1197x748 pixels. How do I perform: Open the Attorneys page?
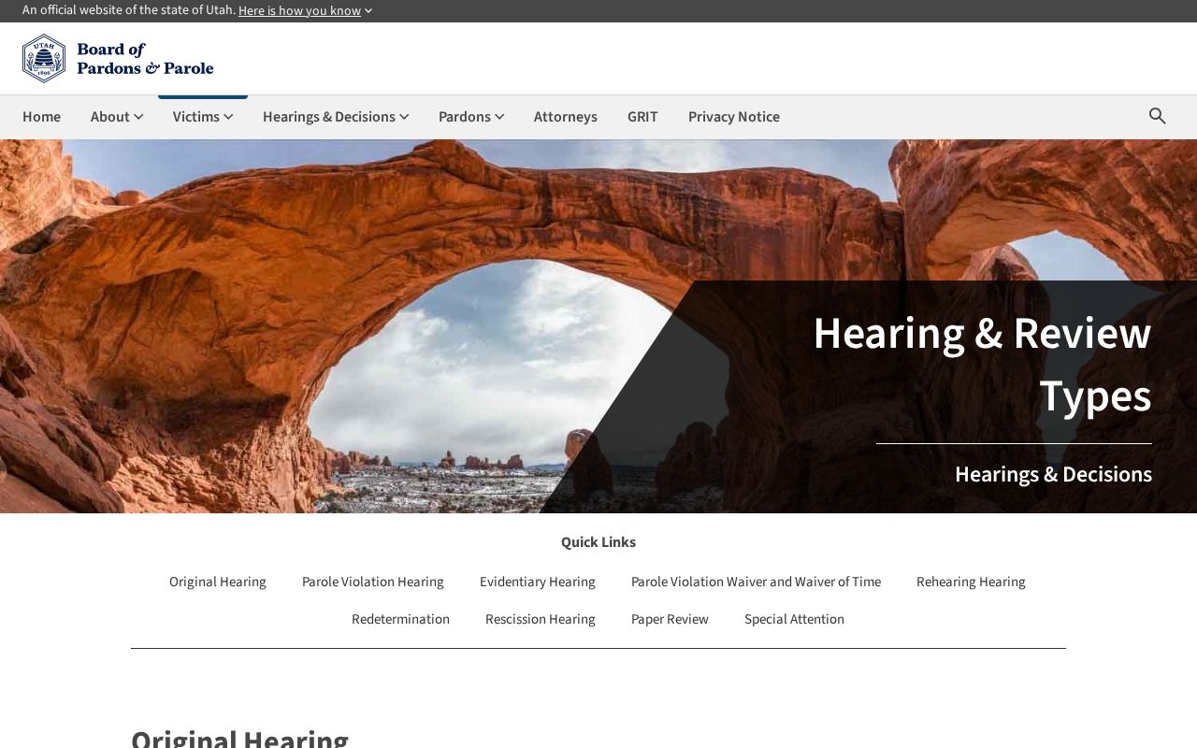click(566, 117)
